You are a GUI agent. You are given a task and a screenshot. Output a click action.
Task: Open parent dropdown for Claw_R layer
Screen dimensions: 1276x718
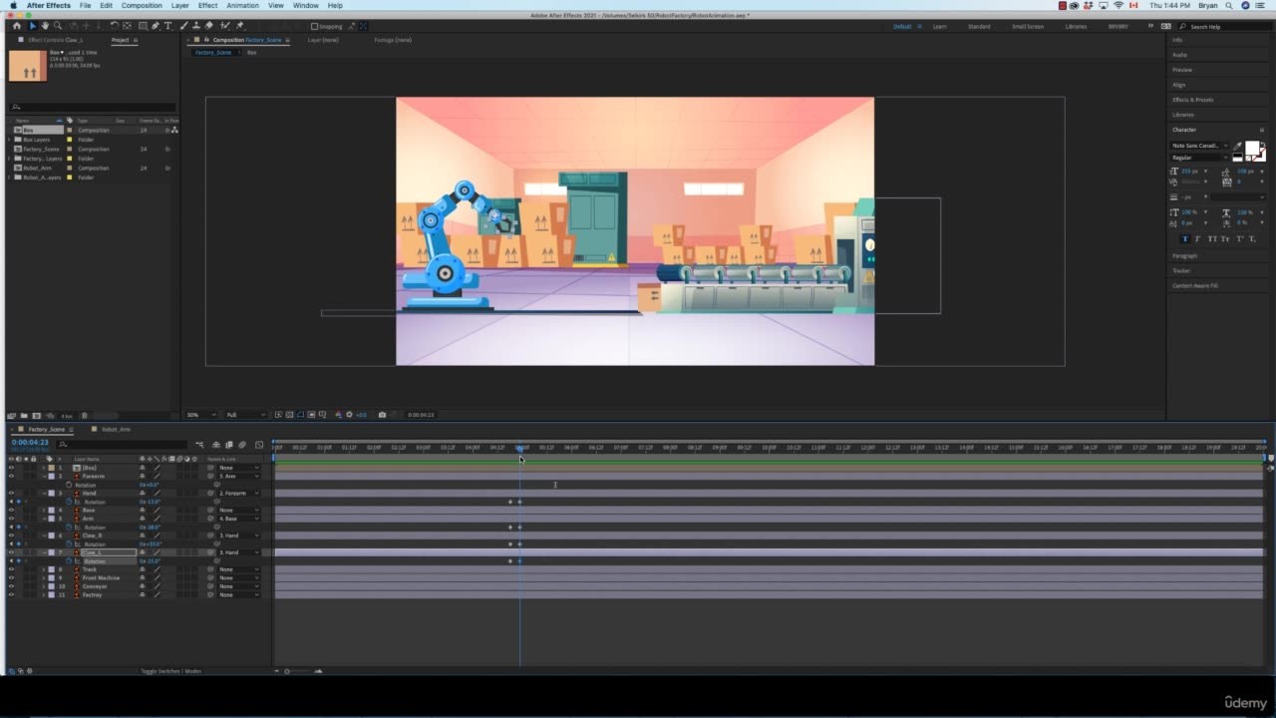coord(239,536)
